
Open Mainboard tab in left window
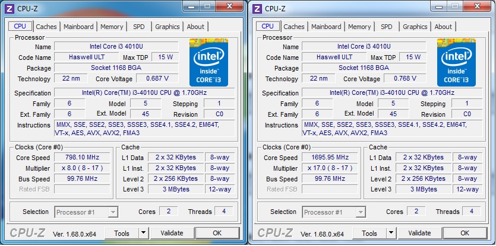(78, 27)
